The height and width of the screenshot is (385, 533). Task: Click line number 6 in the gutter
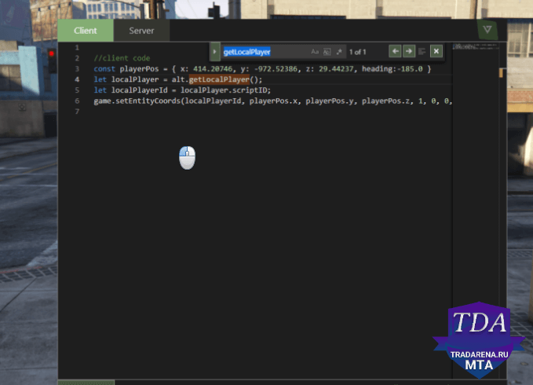click(77, 101)
